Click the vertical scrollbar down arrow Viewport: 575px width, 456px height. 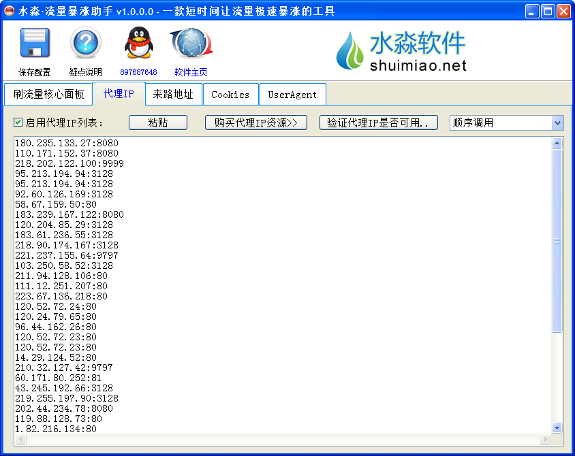tap(557, 427)
